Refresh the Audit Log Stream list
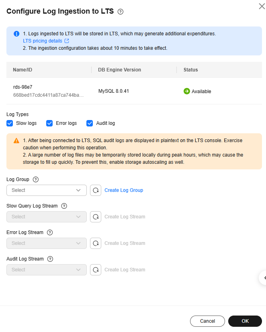The height and width of the screenshot is (332, 266). pyautogui.click(x=96, y=270)
